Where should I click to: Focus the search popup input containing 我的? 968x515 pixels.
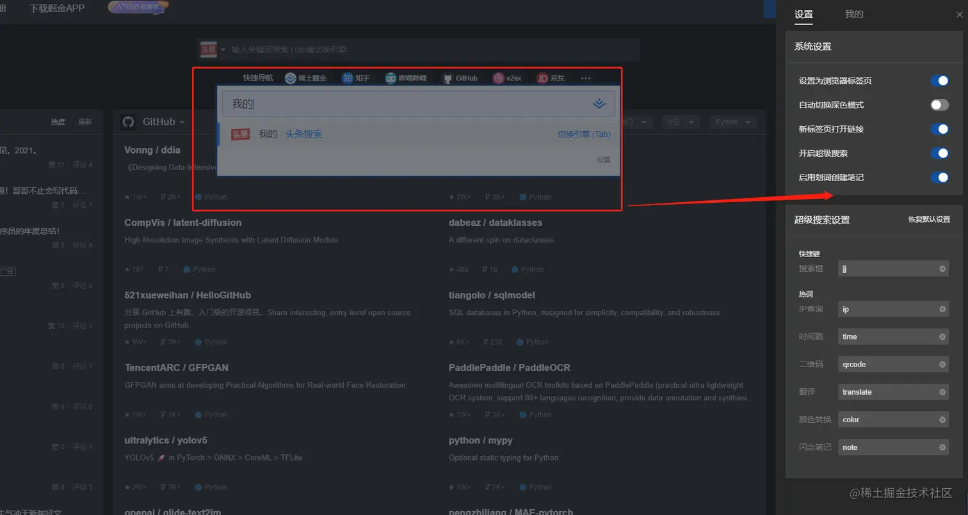[418, 104]
